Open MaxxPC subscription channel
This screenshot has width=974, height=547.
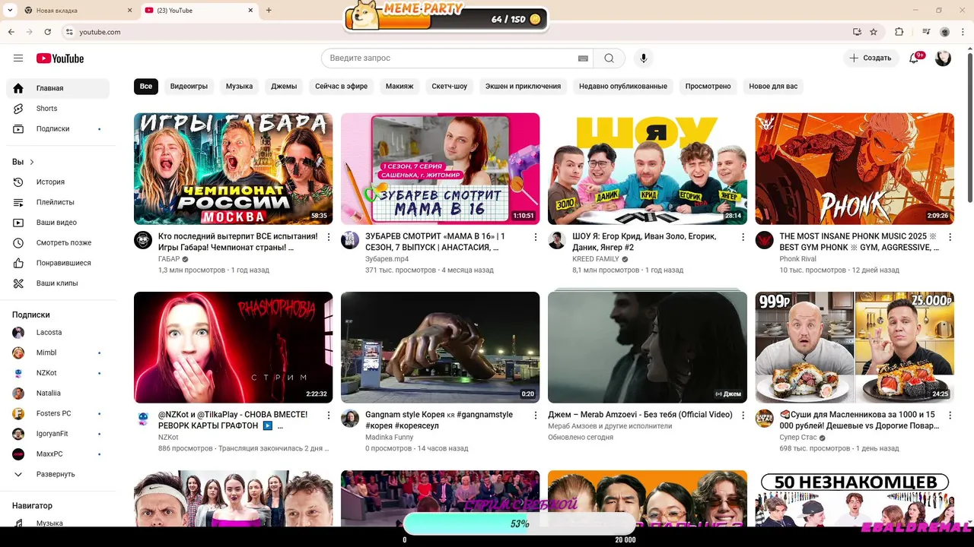58,454
